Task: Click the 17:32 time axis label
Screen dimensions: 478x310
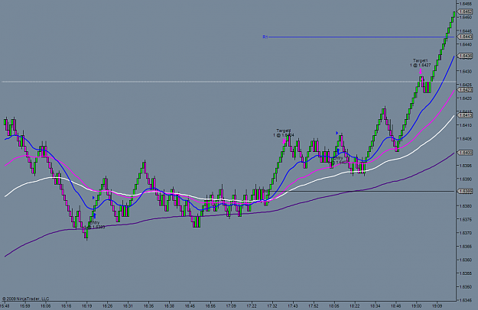Action: pyautogui.click(x=272, y=305)
